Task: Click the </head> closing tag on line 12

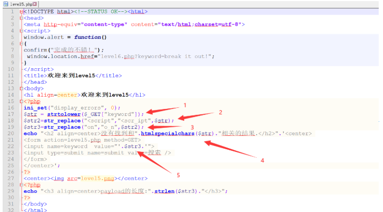Action: 35,82
